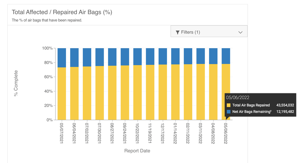Click the funnel filter icon
This screenshot has width=303, height=163.
coord(177,32)
